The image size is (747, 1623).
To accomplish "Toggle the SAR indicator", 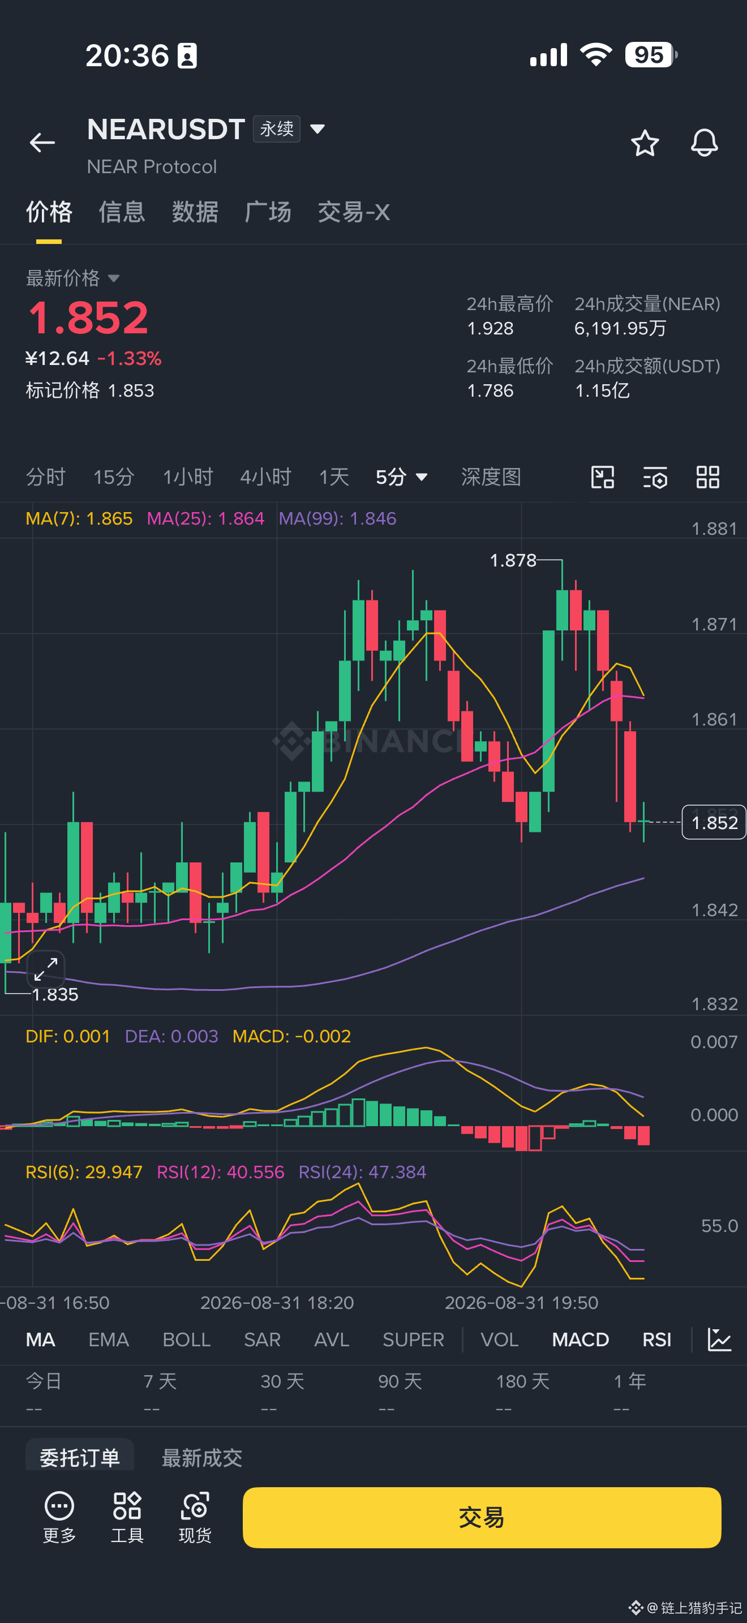I will pyautogui.click(x=262, y=1339).
